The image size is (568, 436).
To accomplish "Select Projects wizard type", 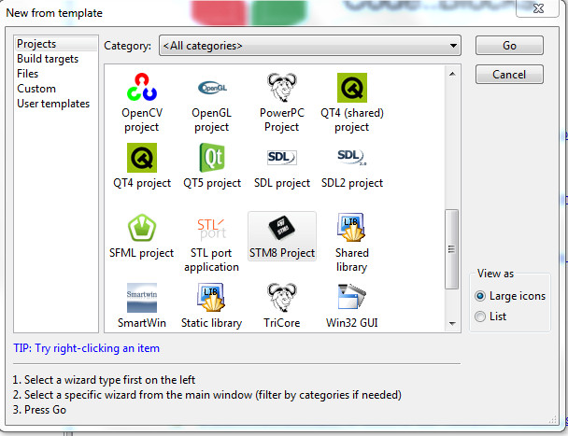I will click(x=56, y=44).
